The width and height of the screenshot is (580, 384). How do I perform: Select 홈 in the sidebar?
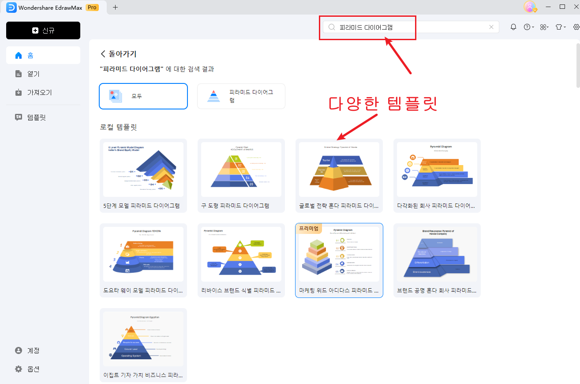click(x=43, y=55)
